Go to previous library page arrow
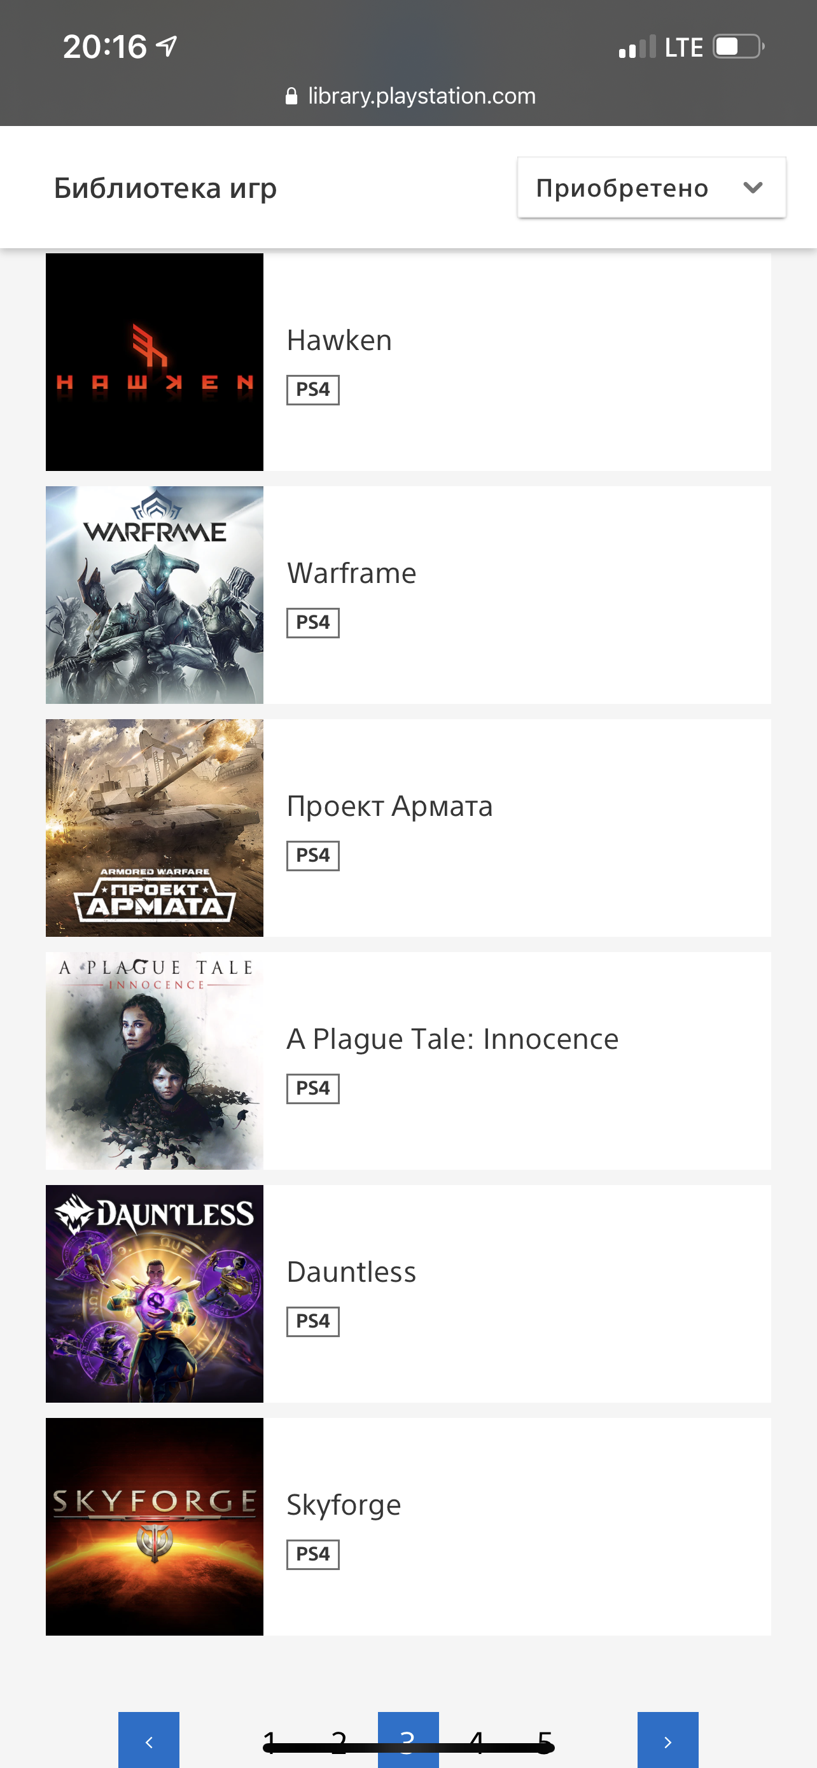 click(148, 1741)
